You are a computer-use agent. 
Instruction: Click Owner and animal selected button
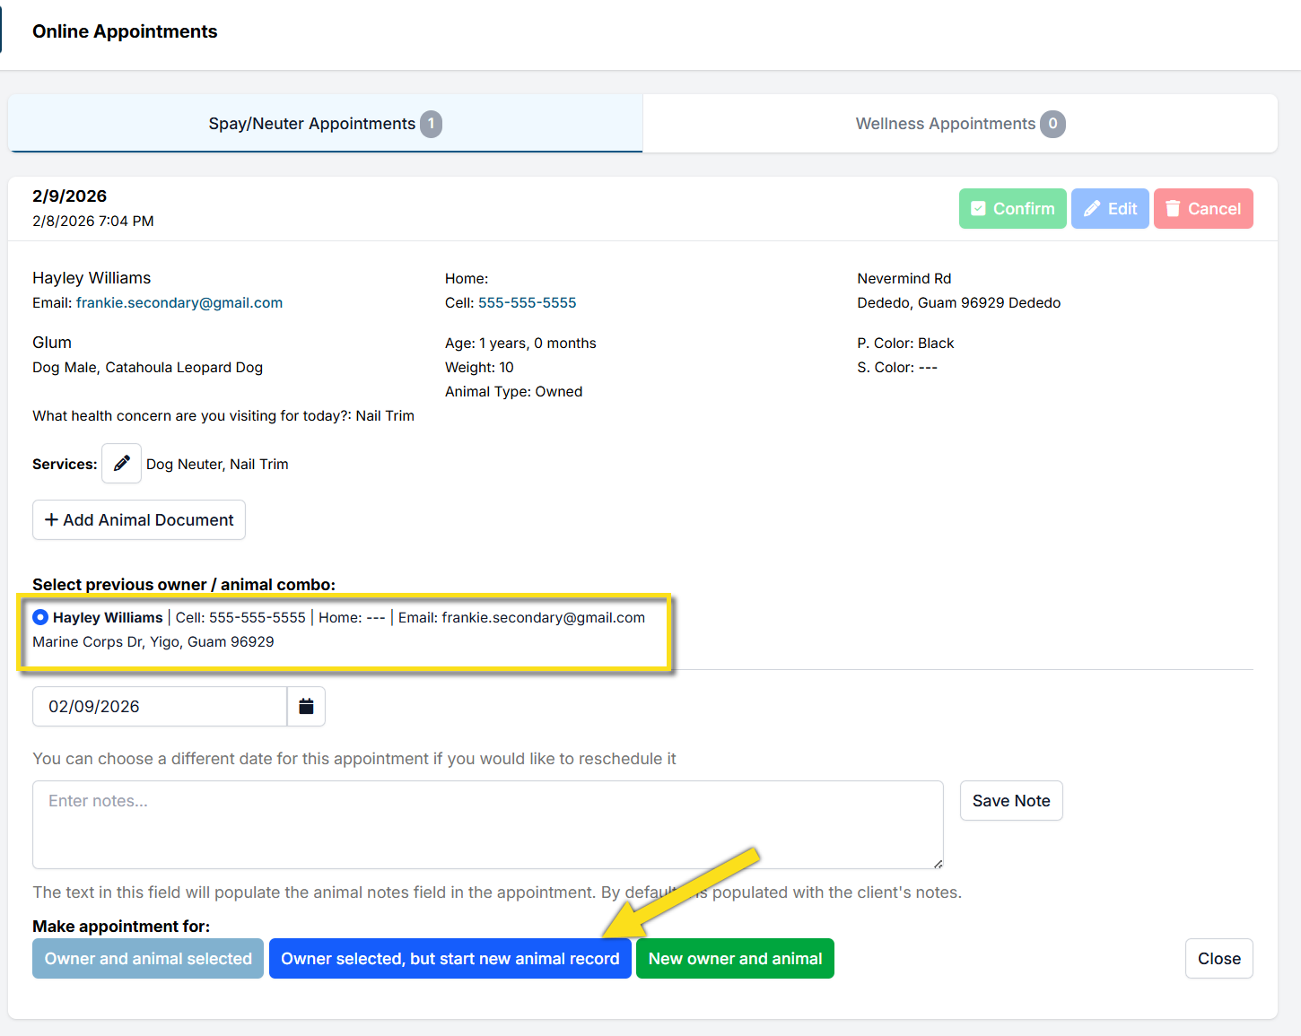(x=148, y=959)
